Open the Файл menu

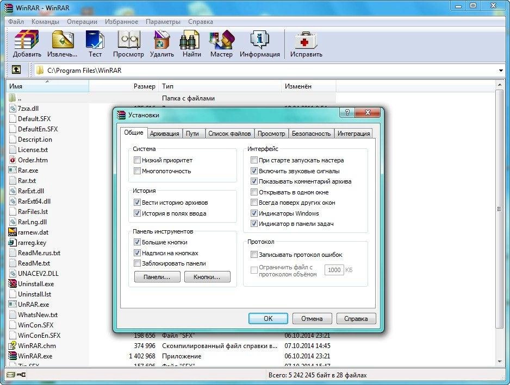click(16, 21)
